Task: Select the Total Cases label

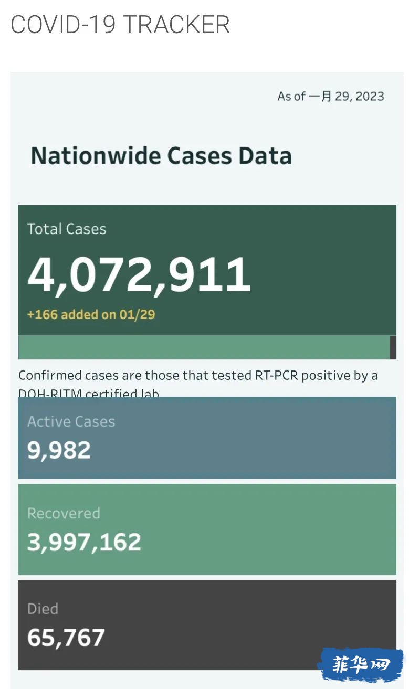Action: tap(67, 229)
